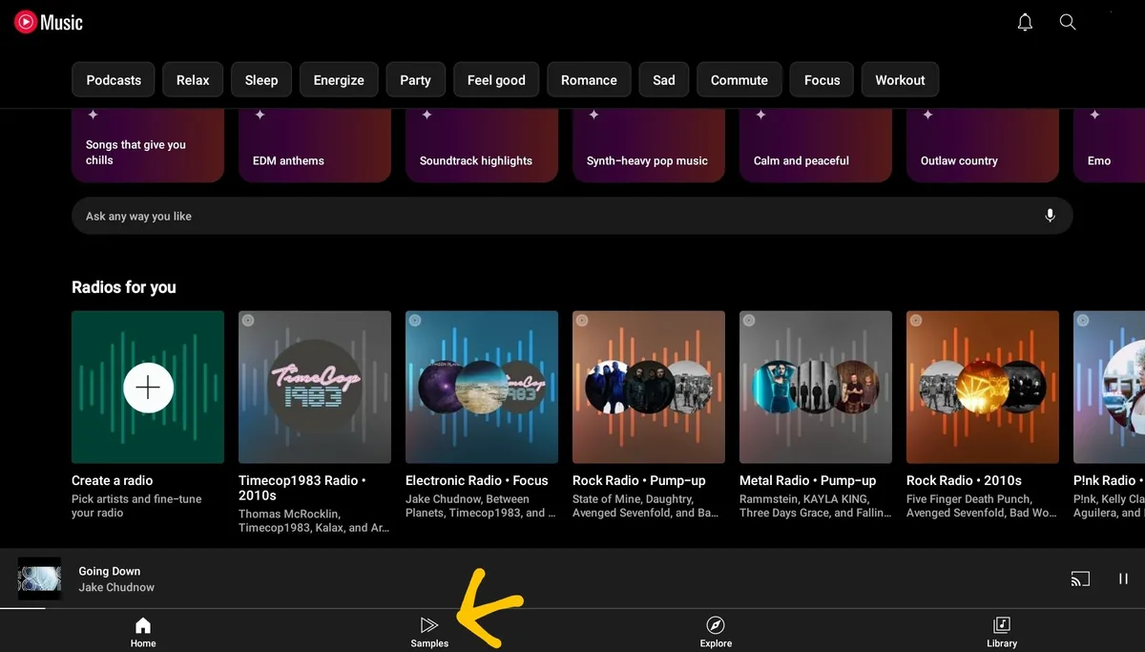
Task: Open Rock Radio Pump-up thumbnail
Action: point(649,387)
